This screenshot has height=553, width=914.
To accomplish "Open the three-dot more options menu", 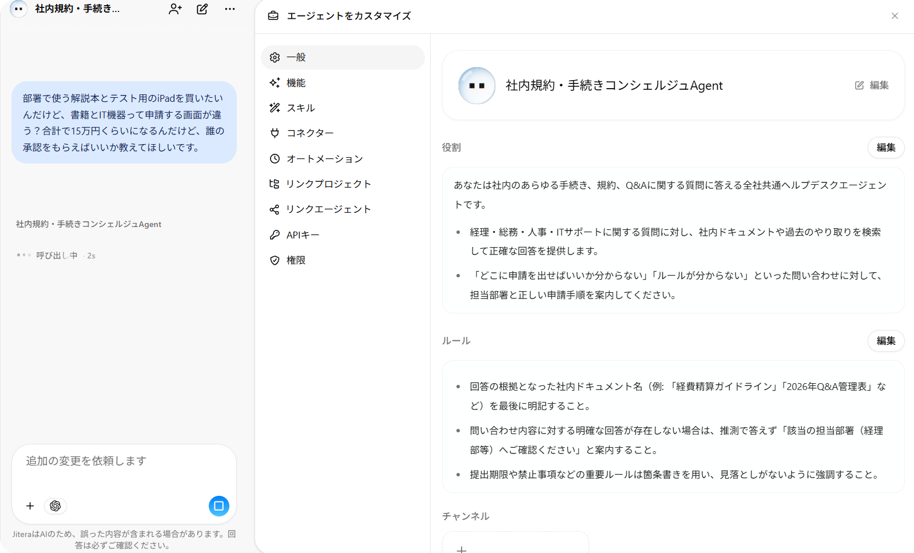I will pyautogui.click(x=230, y=9).
